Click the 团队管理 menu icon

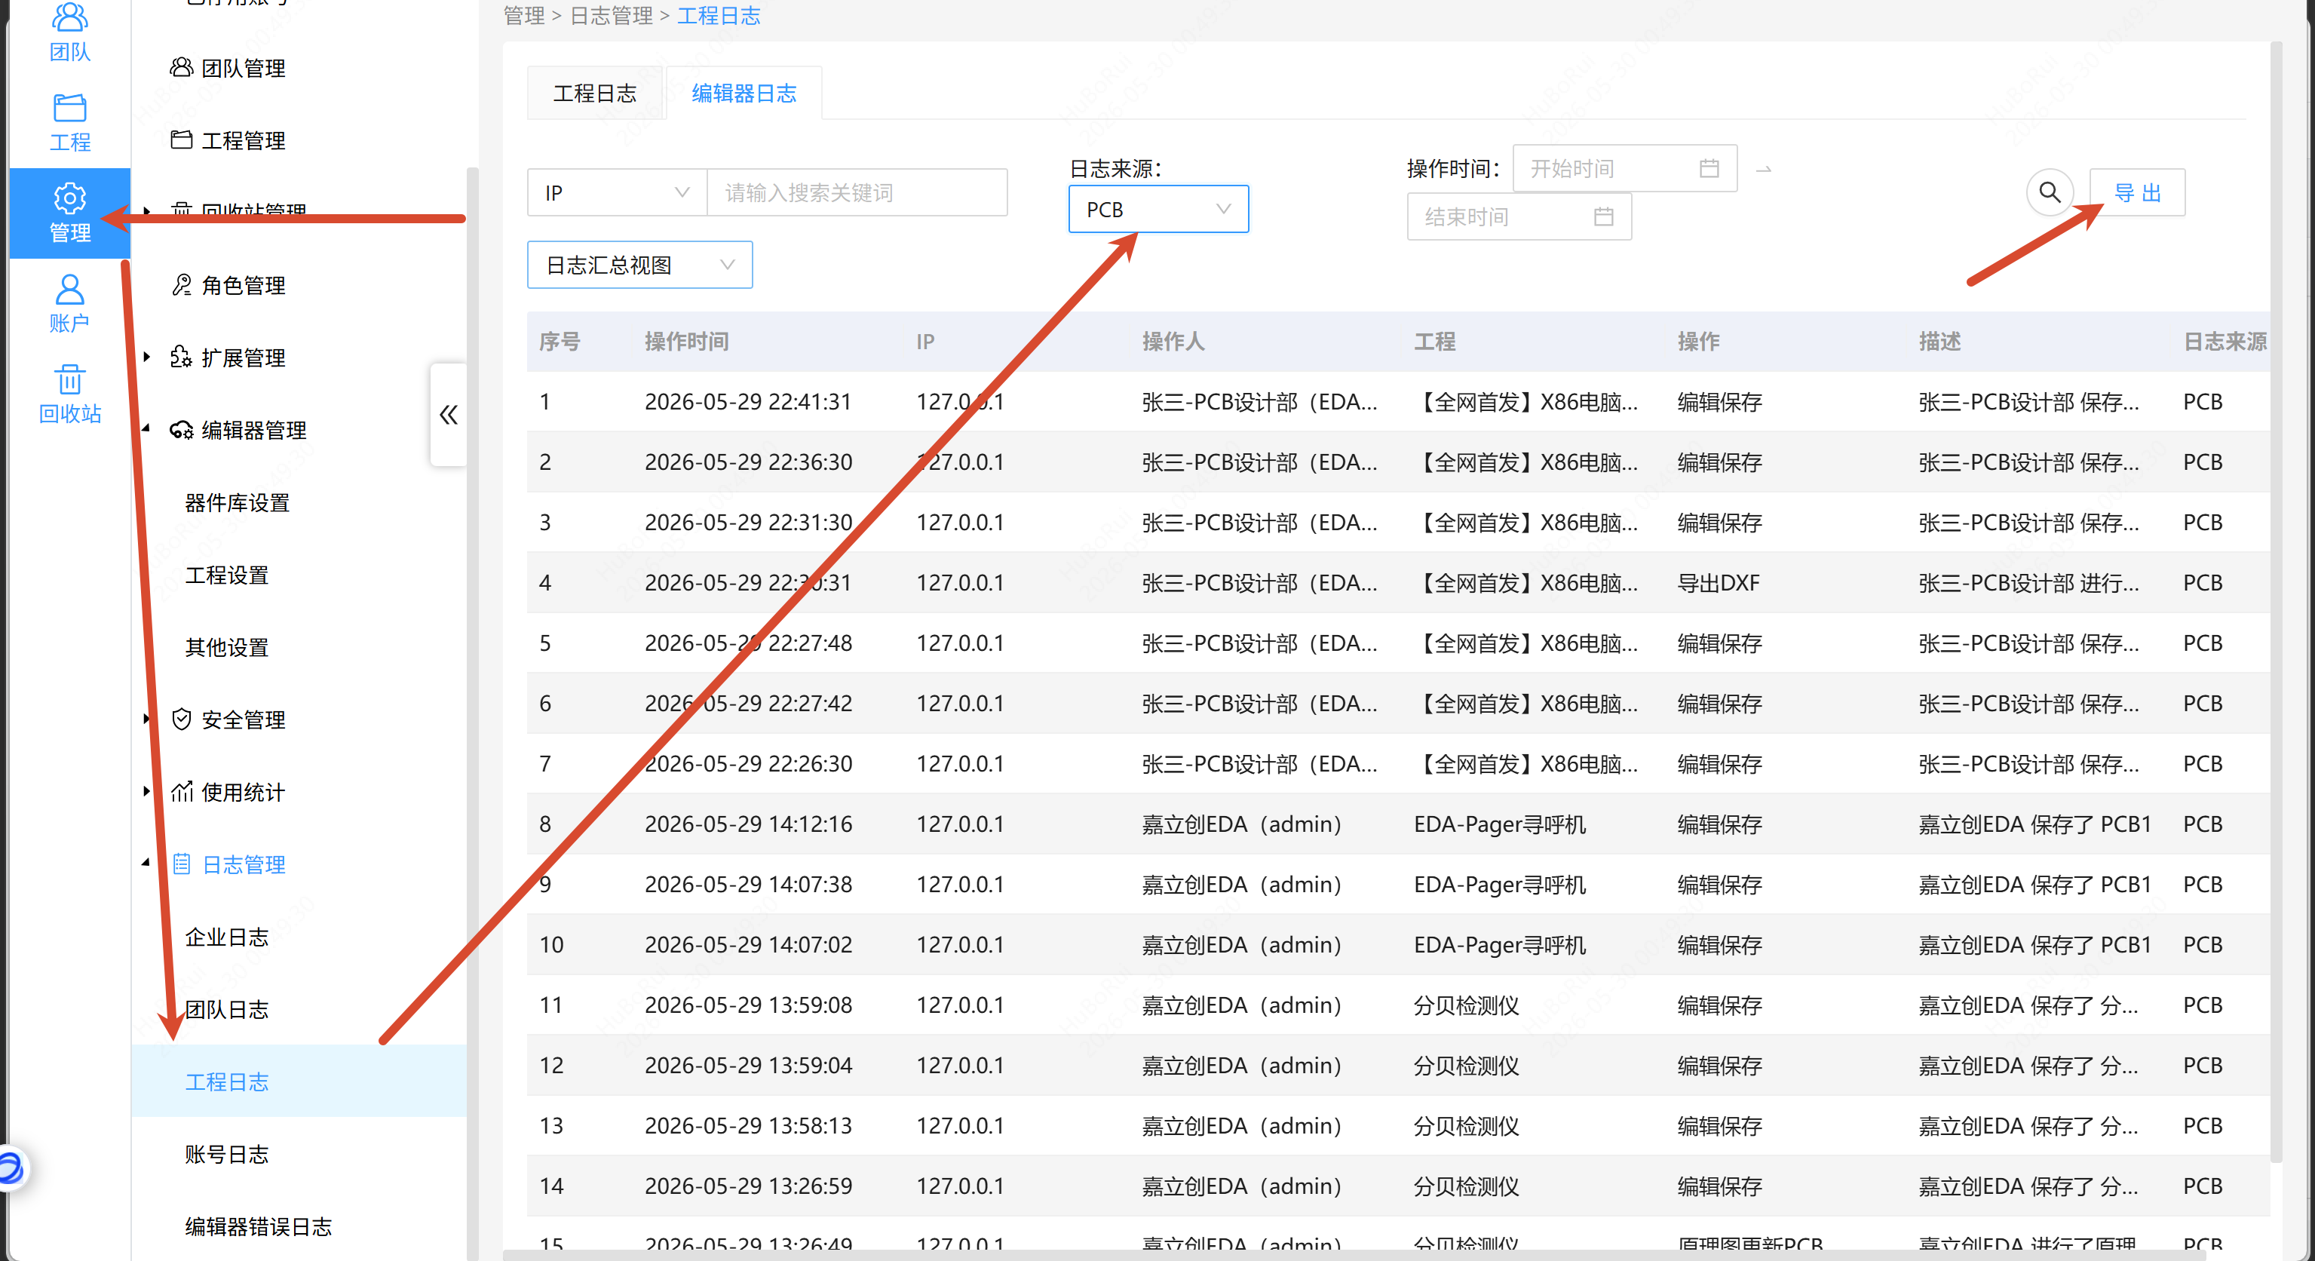(181, 67)
